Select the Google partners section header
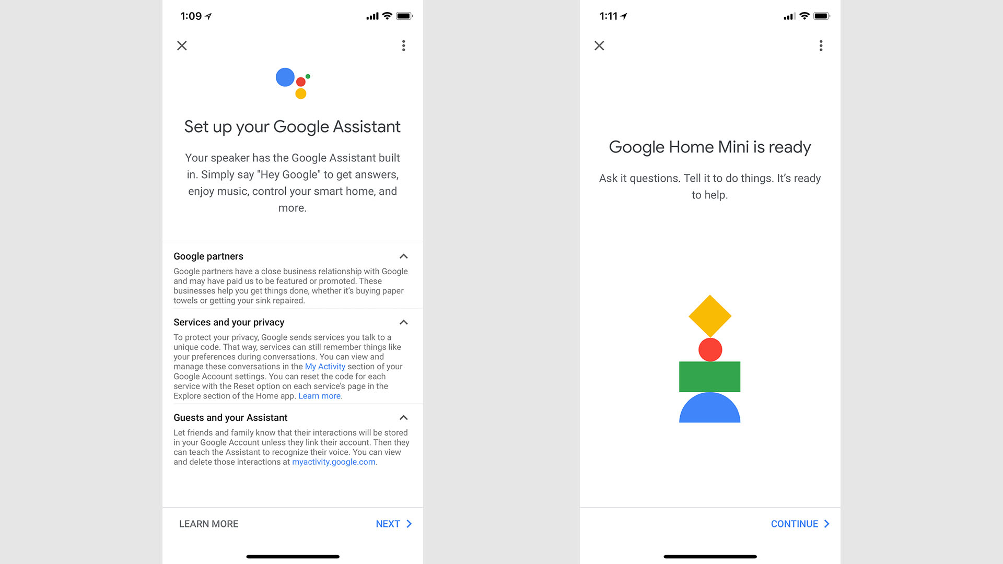The image size is (1003, 564). point(208,256)
